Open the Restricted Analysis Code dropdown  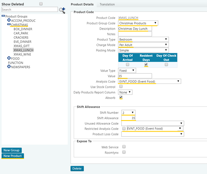(155, 129)
